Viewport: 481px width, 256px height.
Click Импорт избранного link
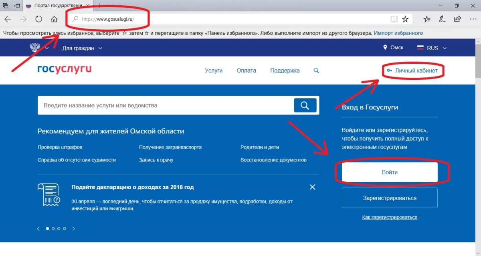pyautogui.click(x=398, y=33)
